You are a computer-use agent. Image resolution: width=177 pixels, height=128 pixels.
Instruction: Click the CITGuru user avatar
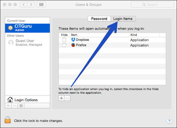coord(11,28)
